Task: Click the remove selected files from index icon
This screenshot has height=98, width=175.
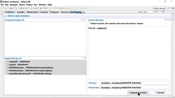Action: click(83, 58)
